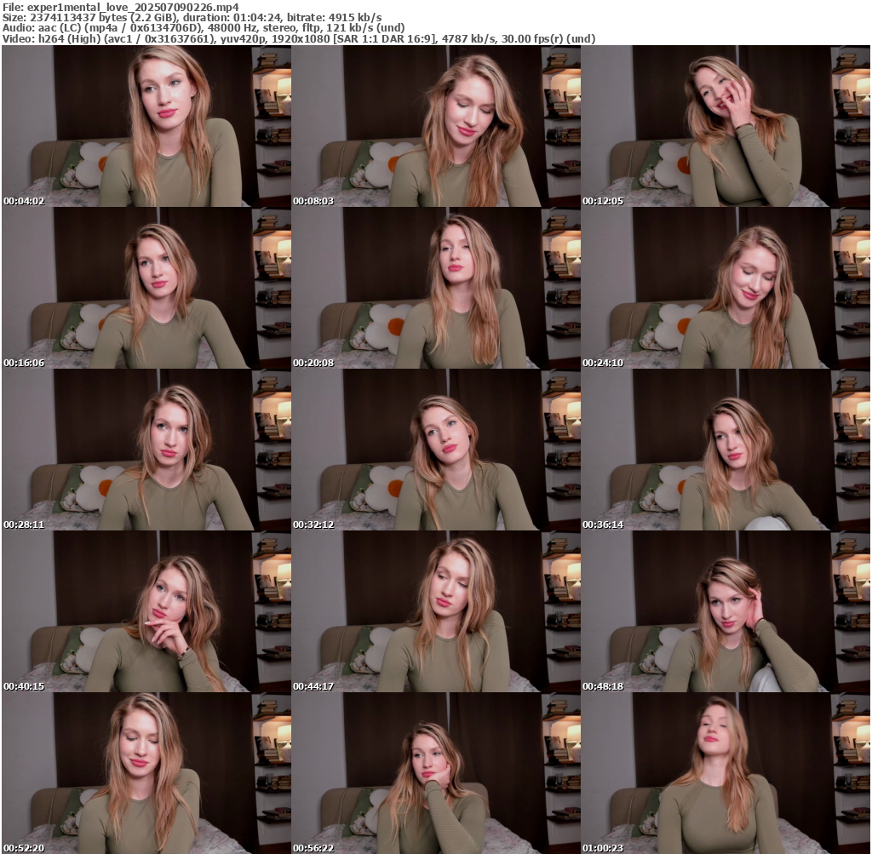Screen dimensions: 872x854
Task: Click the frame labeled 00:16:06
Action: click(x=146, y=288)
